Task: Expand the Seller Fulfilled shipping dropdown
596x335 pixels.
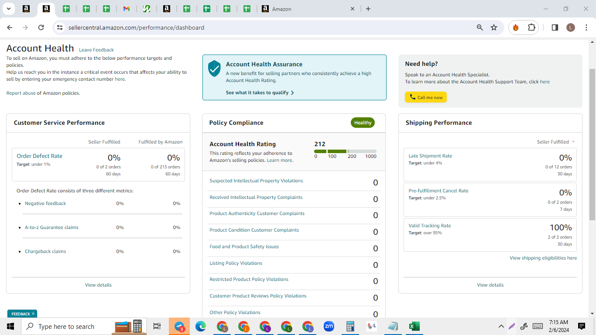Action: click(x=556, y=142)
